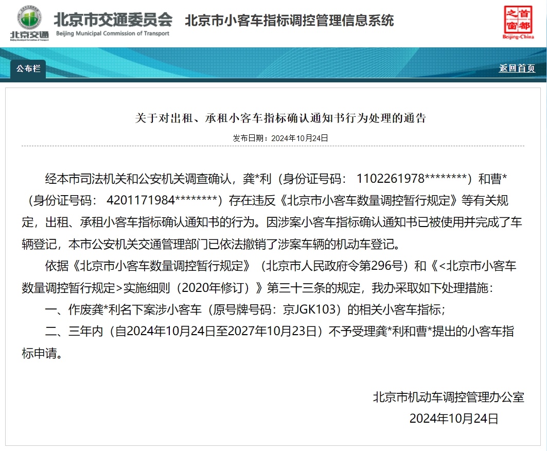
Task: Open the 返回首页 link
Action: point(517,68)
